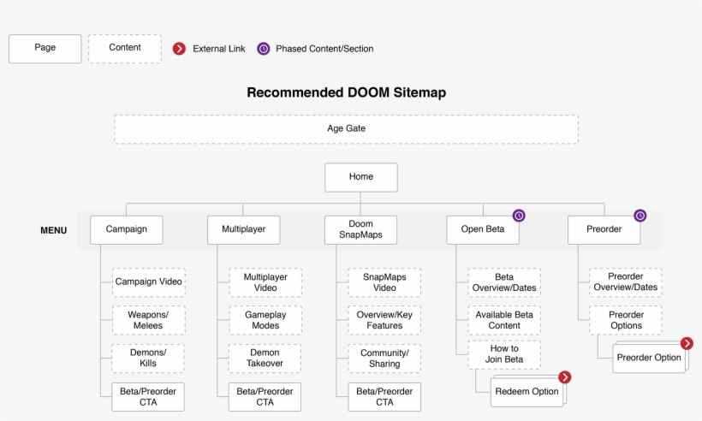Image resolution: width=702 pixels, height=421 pixels.
Task: Select the Campaign Video content box
Action: 148,282
